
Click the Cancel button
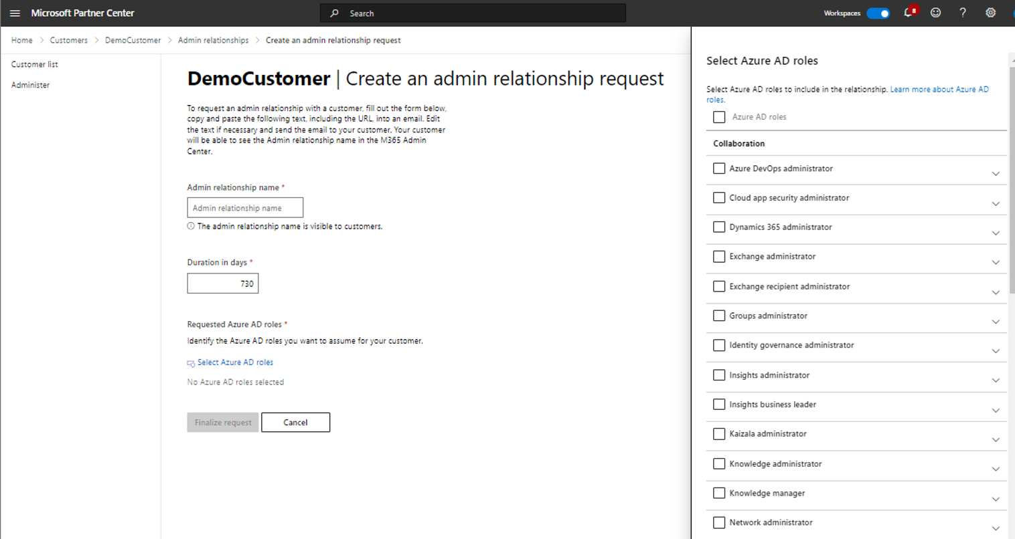[295, 423]
